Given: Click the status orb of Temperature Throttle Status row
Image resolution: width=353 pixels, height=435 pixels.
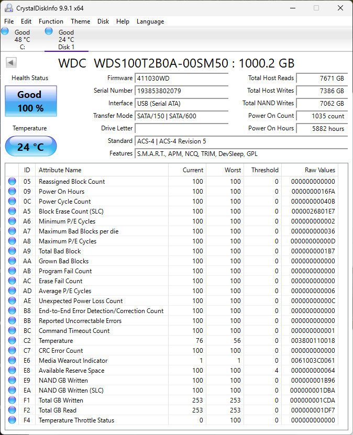Looking at the screenshot, I should [x=12, y=420].
